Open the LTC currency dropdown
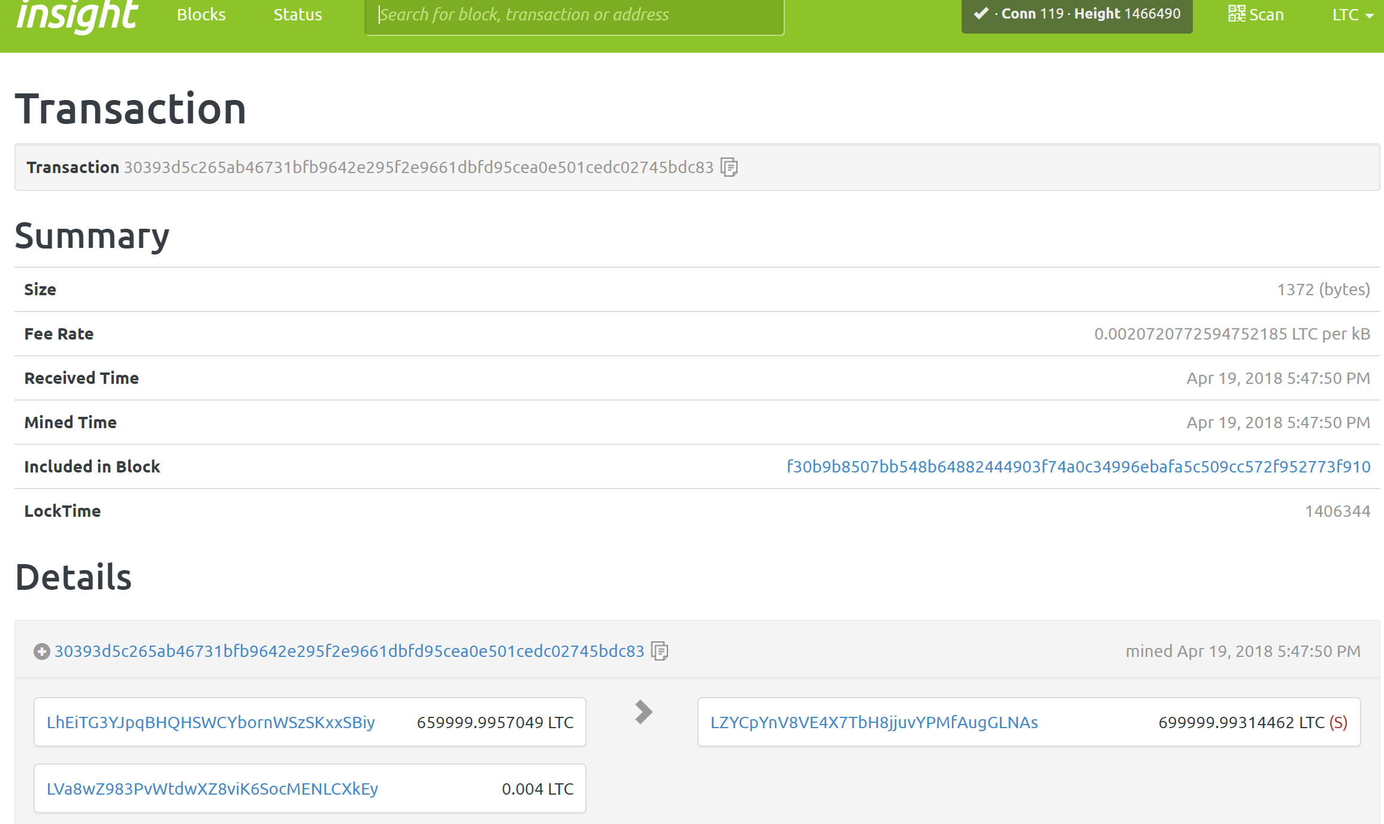The height and width of the screenshot is (824, 1384). point(1352,15)
